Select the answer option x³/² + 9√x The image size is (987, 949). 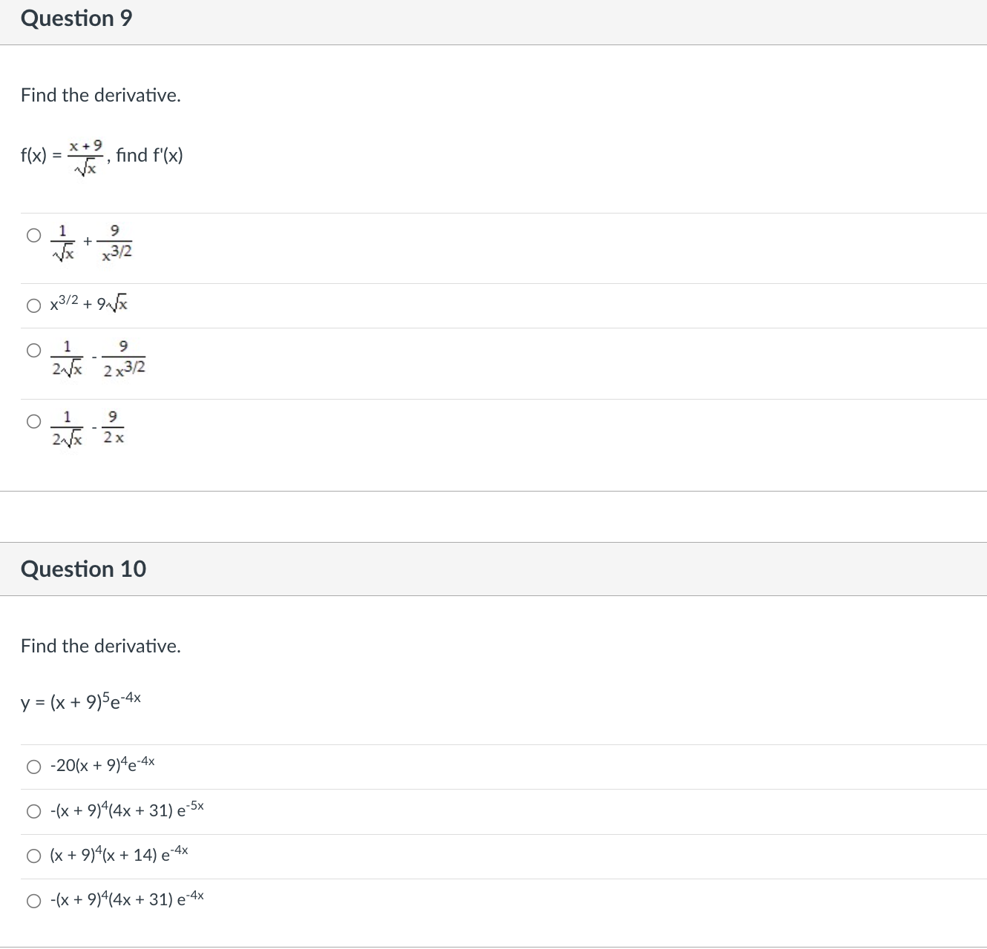(x=33, y=304)
